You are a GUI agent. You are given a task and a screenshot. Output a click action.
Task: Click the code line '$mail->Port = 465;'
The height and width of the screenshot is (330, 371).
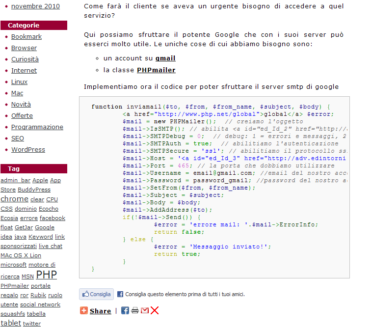pyautogui.click(x=158, y=165)
